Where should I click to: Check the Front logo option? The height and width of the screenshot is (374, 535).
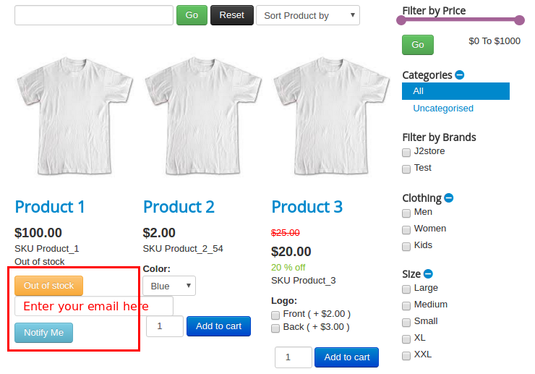[275, 315]
